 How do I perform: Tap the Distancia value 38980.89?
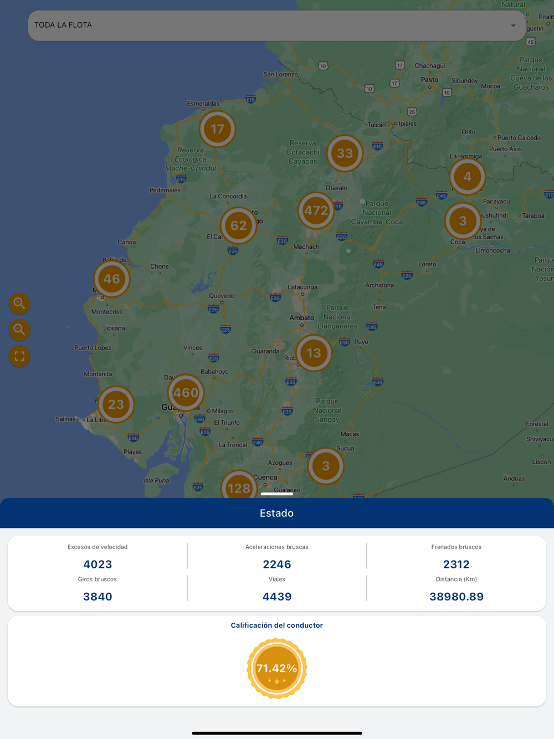(x=456, y=597)
